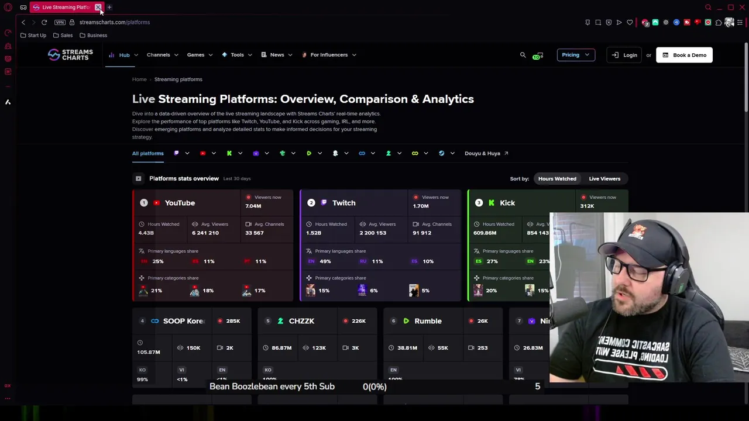The height and width of the screenshot is (421, 749).
Task: Open the Twitch platform card title
Action: [x=343, y=203]
